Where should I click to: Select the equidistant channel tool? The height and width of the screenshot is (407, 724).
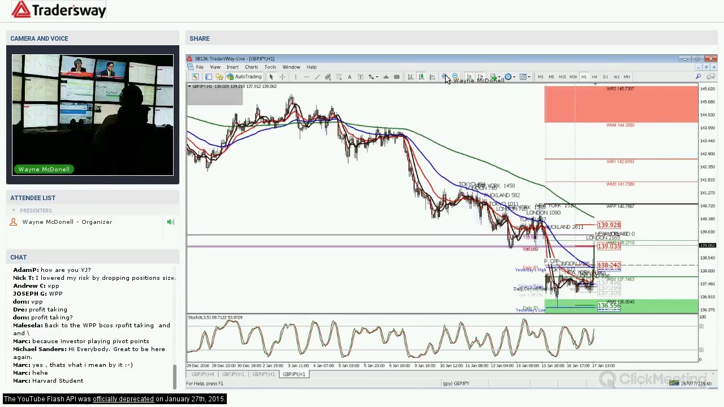point(328,77)
